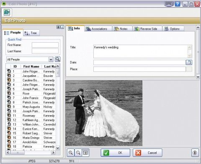
Task: Switch to the Tree tab
Action: point(31,33)
